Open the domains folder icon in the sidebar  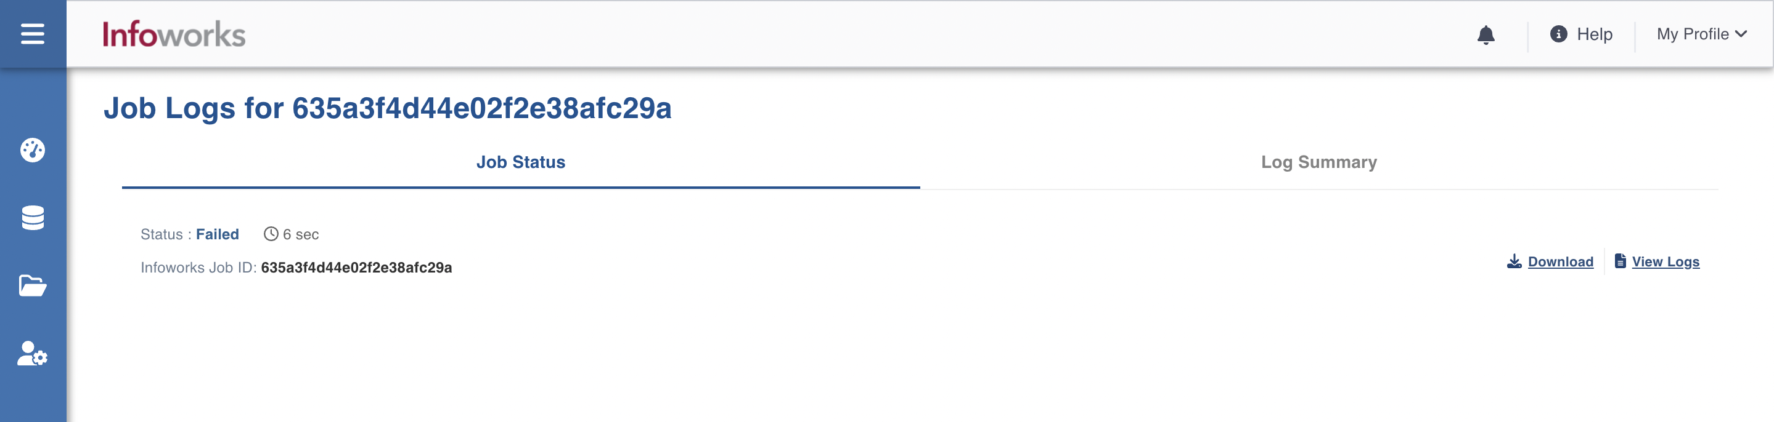(33, 285)
